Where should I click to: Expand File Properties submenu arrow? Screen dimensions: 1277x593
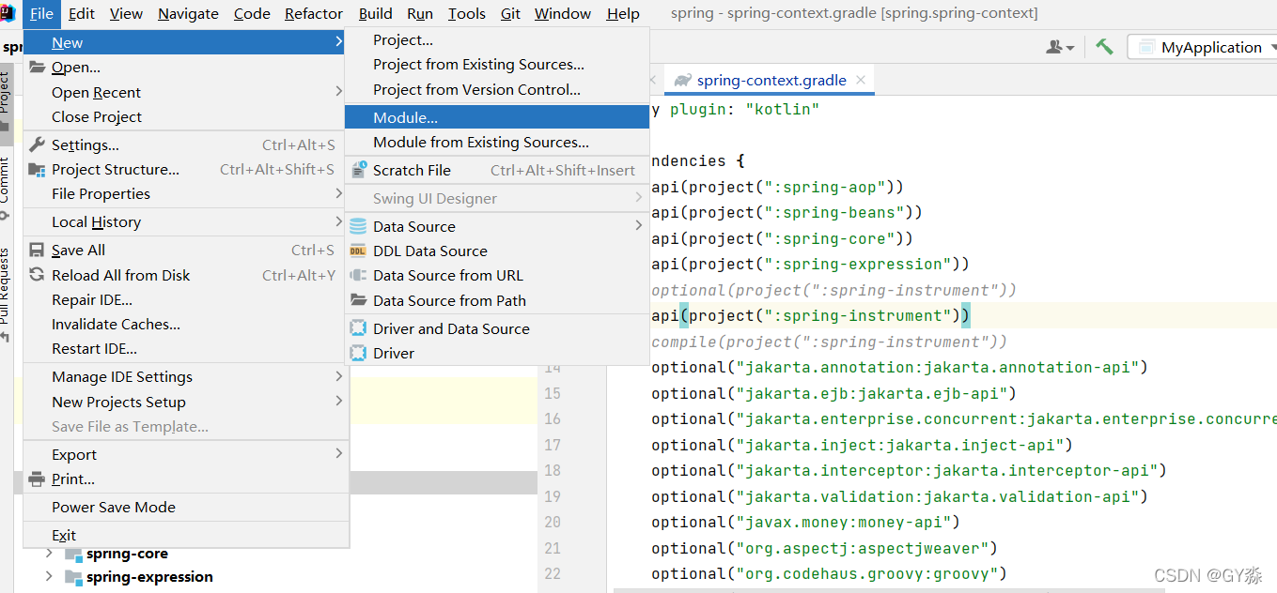[338, 193]
